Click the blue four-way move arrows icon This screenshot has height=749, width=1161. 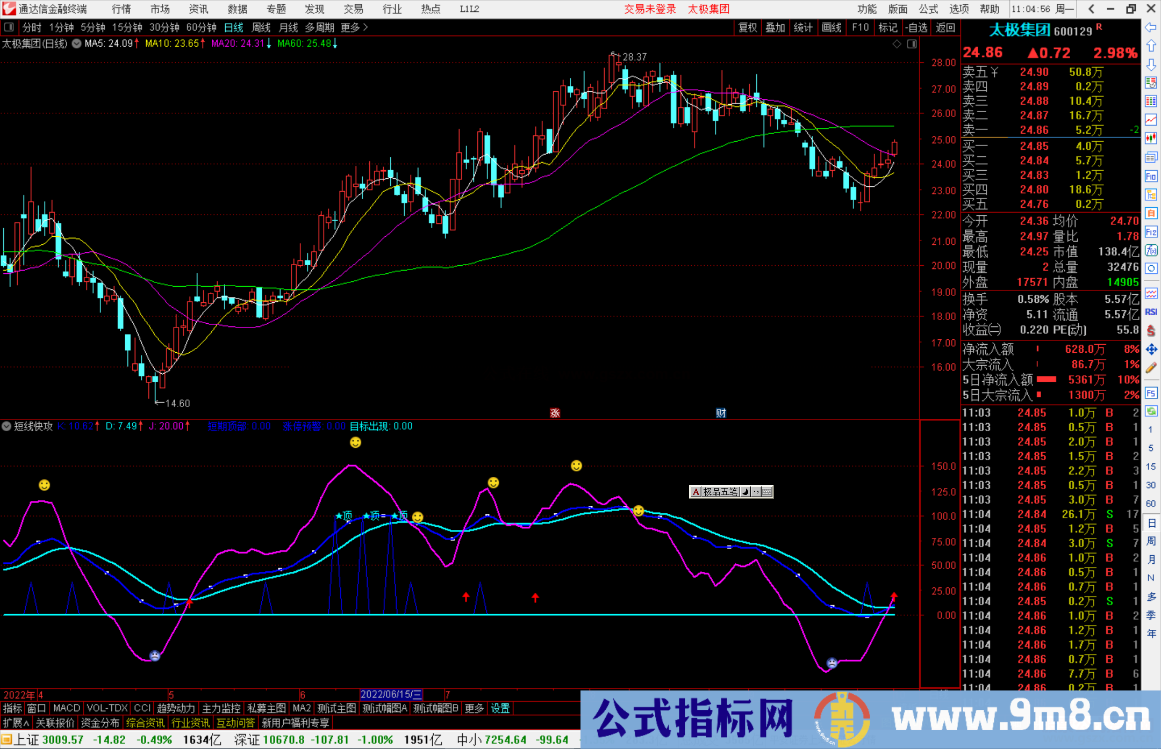[x=1151, y=350]
